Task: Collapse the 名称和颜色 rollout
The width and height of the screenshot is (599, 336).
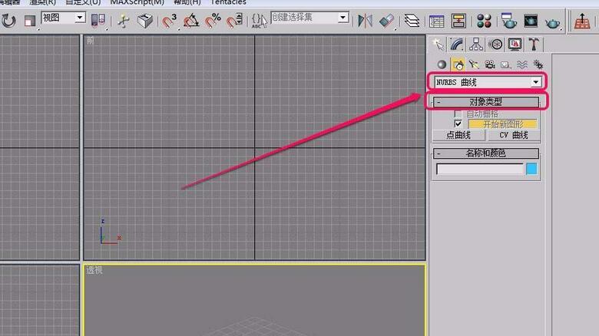Action: tap(485, 153)
